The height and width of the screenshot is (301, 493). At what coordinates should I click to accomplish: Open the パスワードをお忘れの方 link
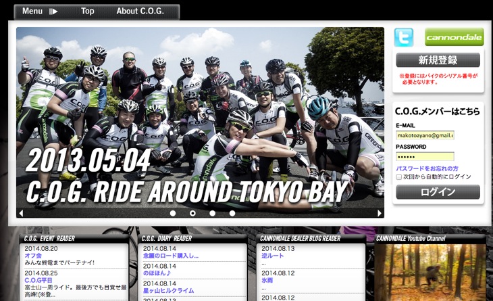pyautogui.click(x=427, y=168)
